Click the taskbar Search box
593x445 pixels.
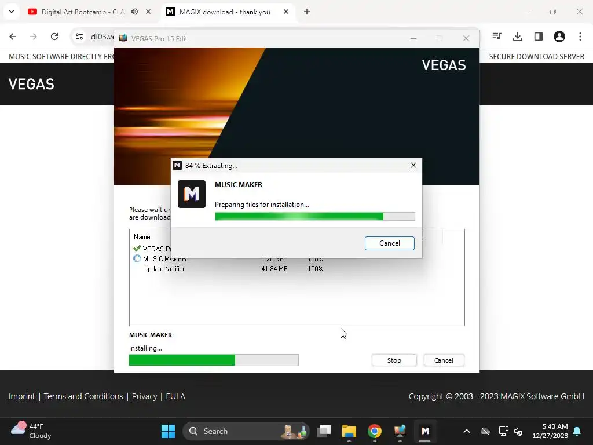tap(246, 431)
